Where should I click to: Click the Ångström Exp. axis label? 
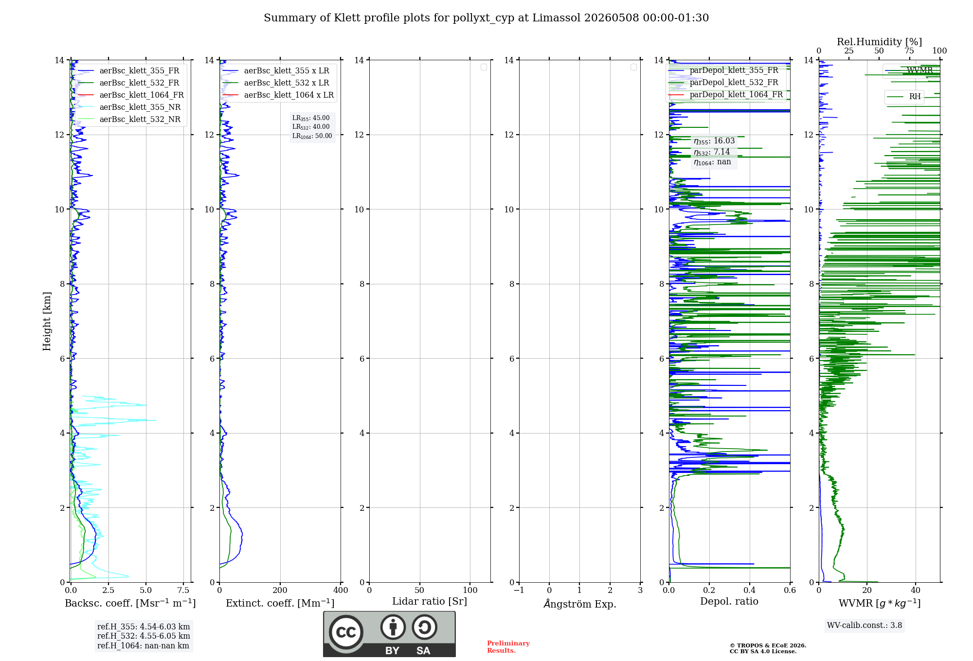(x=580, y=604)
